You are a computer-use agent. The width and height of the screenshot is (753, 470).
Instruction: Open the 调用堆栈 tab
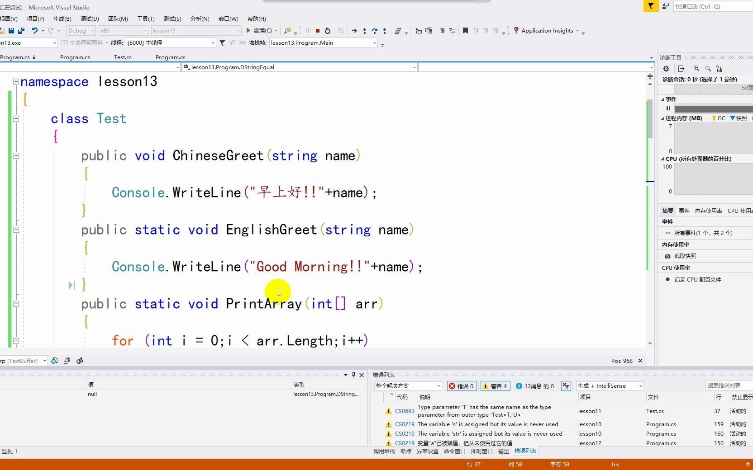[x=384, y=451]
